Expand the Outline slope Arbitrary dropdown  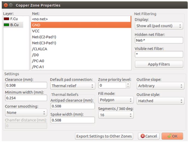click(x=160, y=86)
